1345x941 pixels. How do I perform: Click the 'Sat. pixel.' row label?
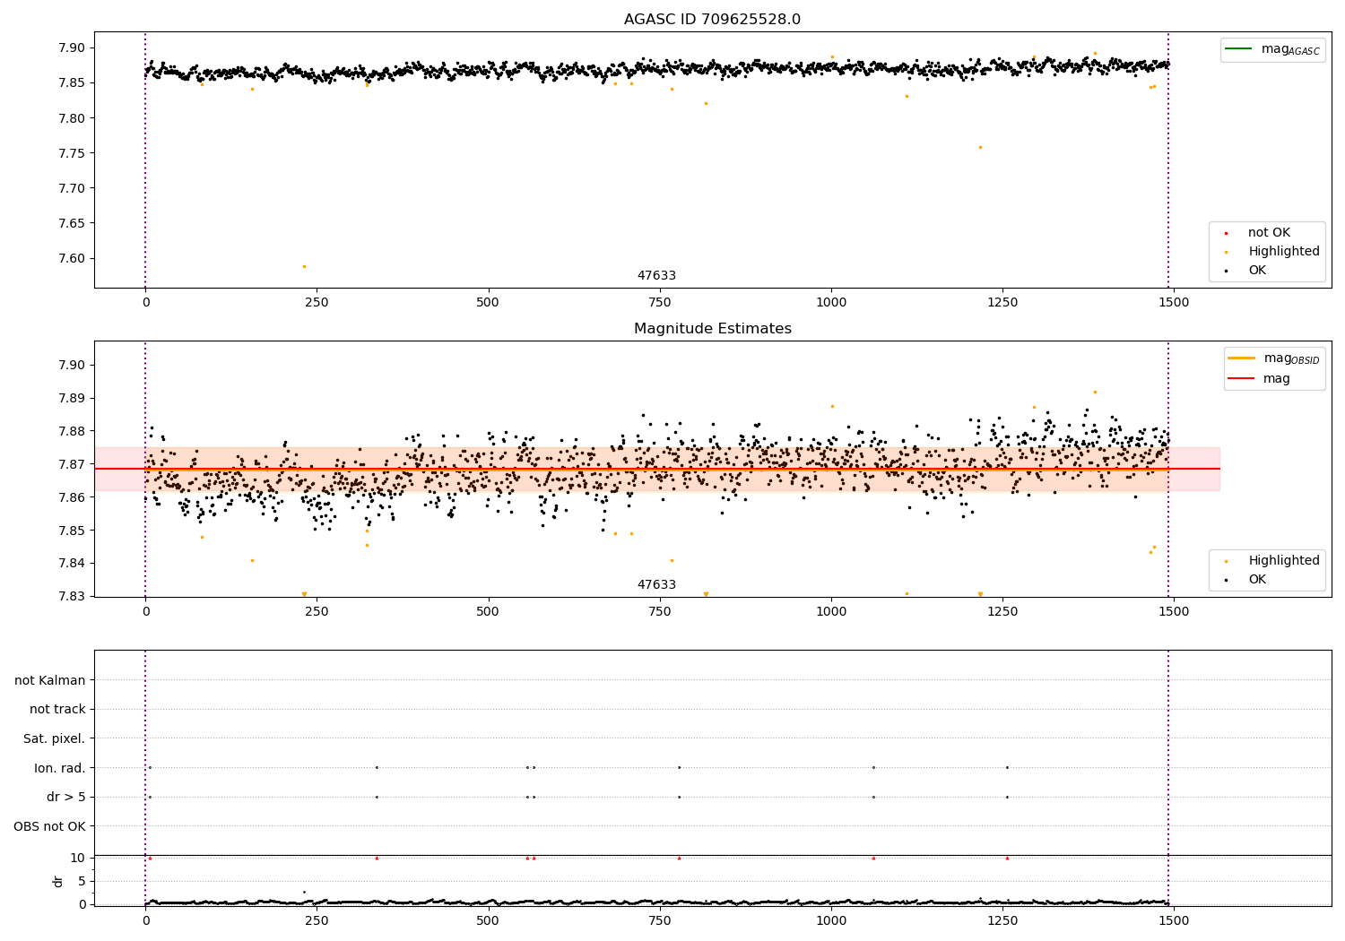54,739
